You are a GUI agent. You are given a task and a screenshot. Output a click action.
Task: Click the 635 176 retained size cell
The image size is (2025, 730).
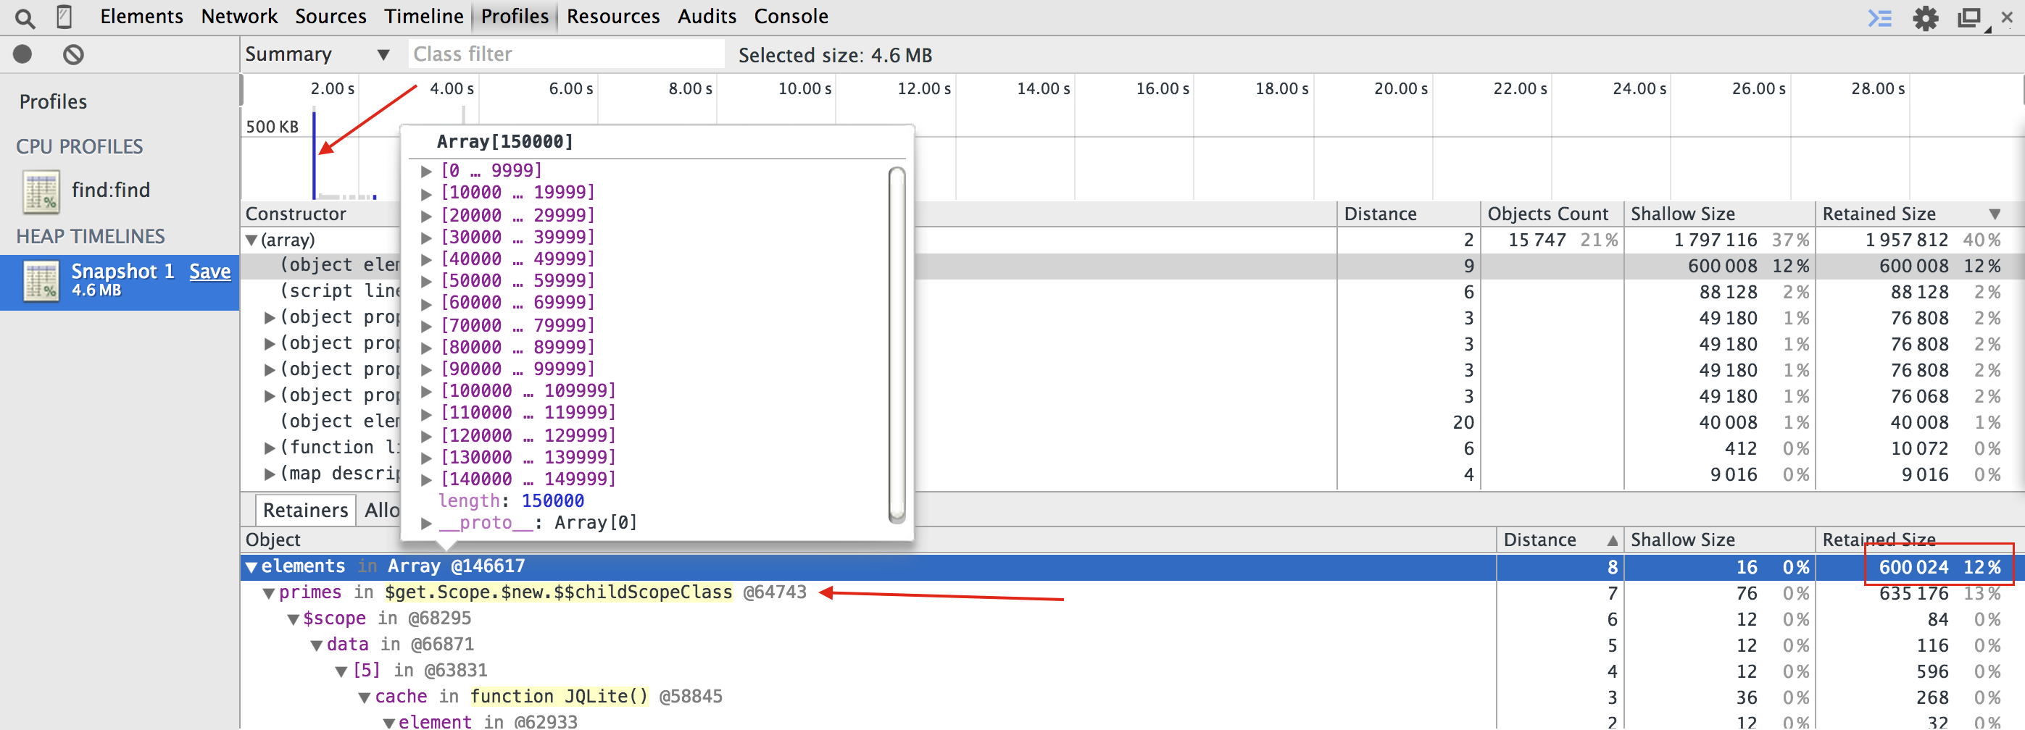pos(1913,593)
